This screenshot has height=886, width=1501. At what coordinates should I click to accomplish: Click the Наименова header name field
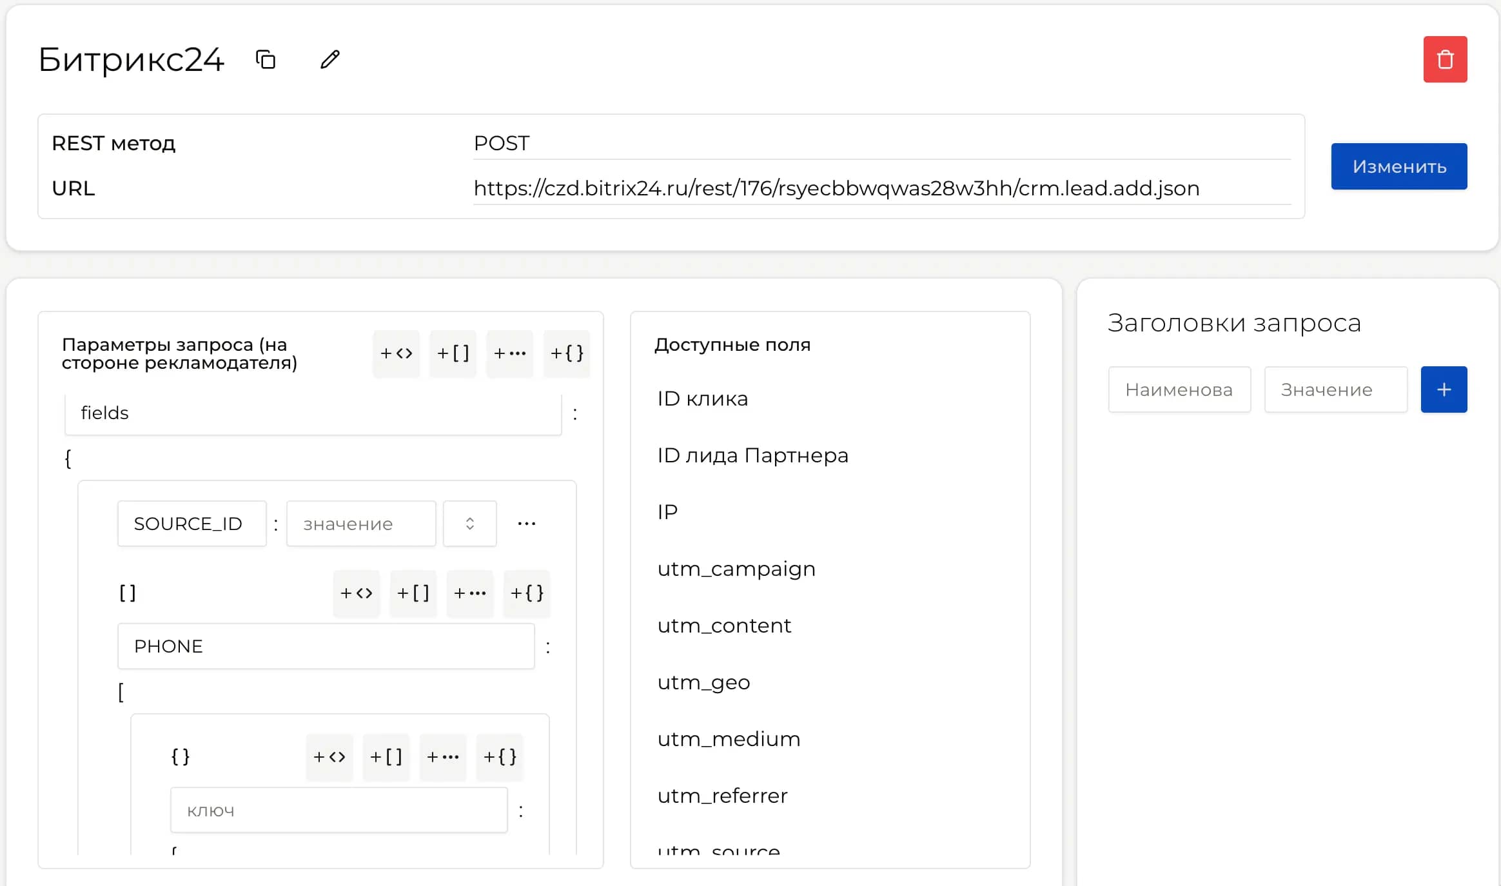point(1179,389)
